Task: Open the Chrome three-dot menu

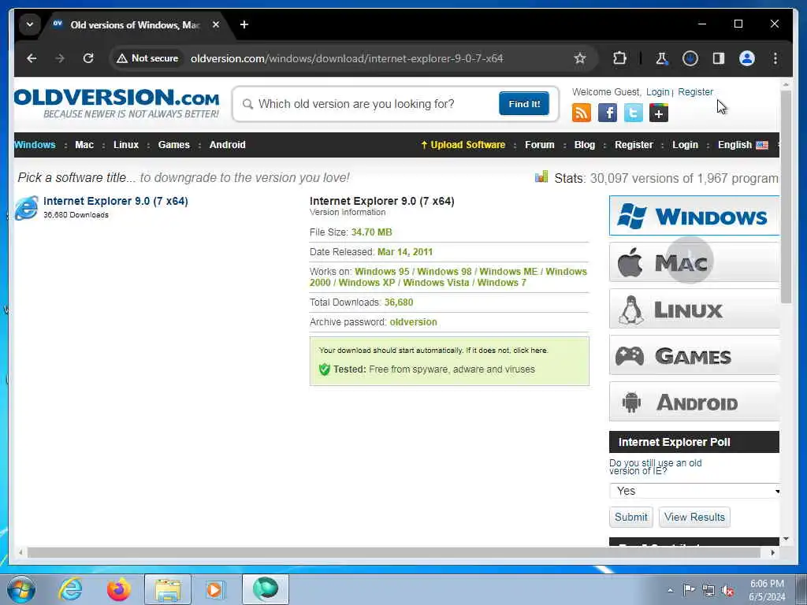Action: point(775,58)
